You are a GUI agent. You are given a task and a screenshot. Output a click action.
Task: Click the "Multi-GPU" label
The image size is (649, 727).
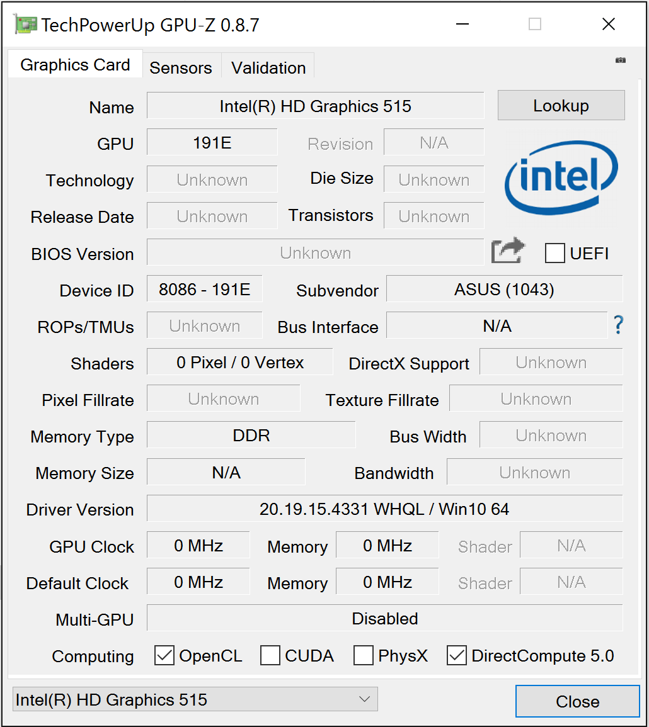[95, 619]
